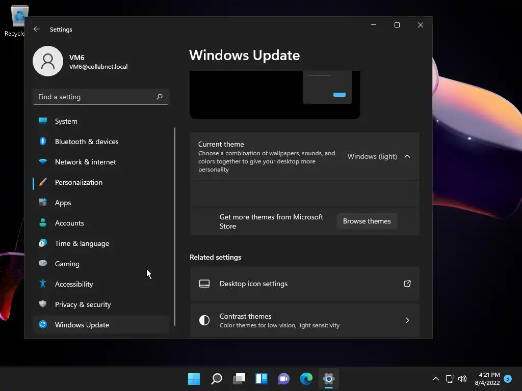Click the Time & language clock icon

point(43,243)
